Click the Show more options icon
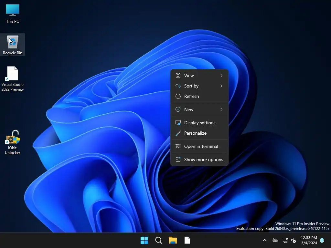The image size is (331, 248). [178, 160]
